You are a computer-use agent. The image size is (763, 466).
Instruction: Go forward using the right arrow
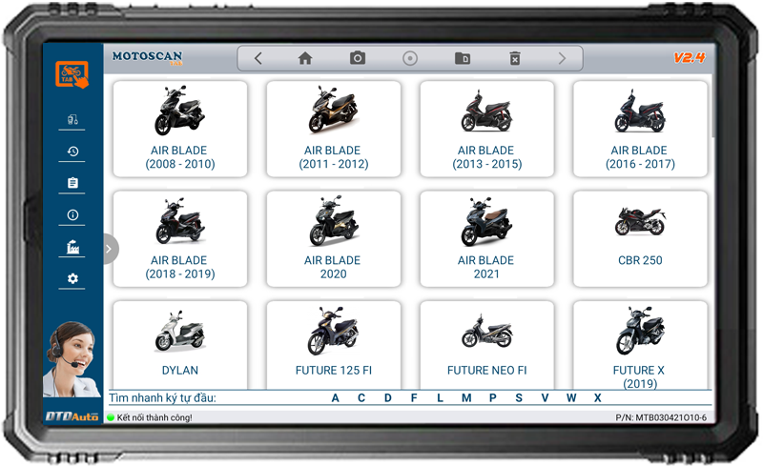click(x=562, y=59)
